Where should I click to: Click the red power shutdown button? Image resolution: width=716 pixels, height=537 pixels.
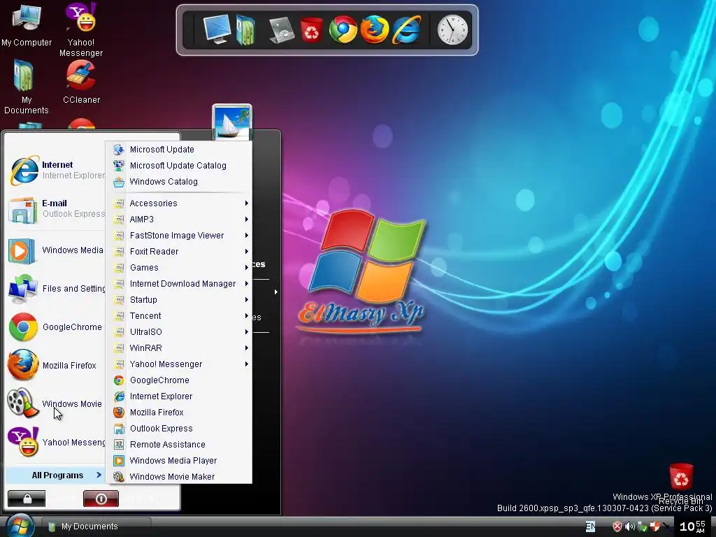coord(101,499)
